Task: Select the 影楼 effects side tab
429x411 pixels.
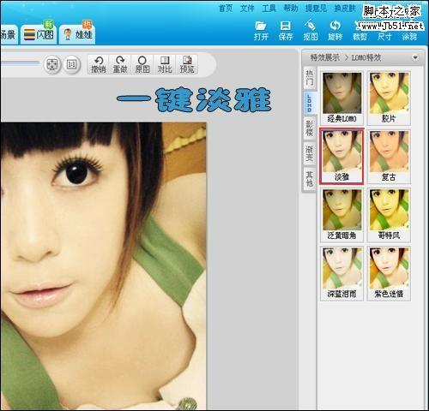Action: [310, 128]
